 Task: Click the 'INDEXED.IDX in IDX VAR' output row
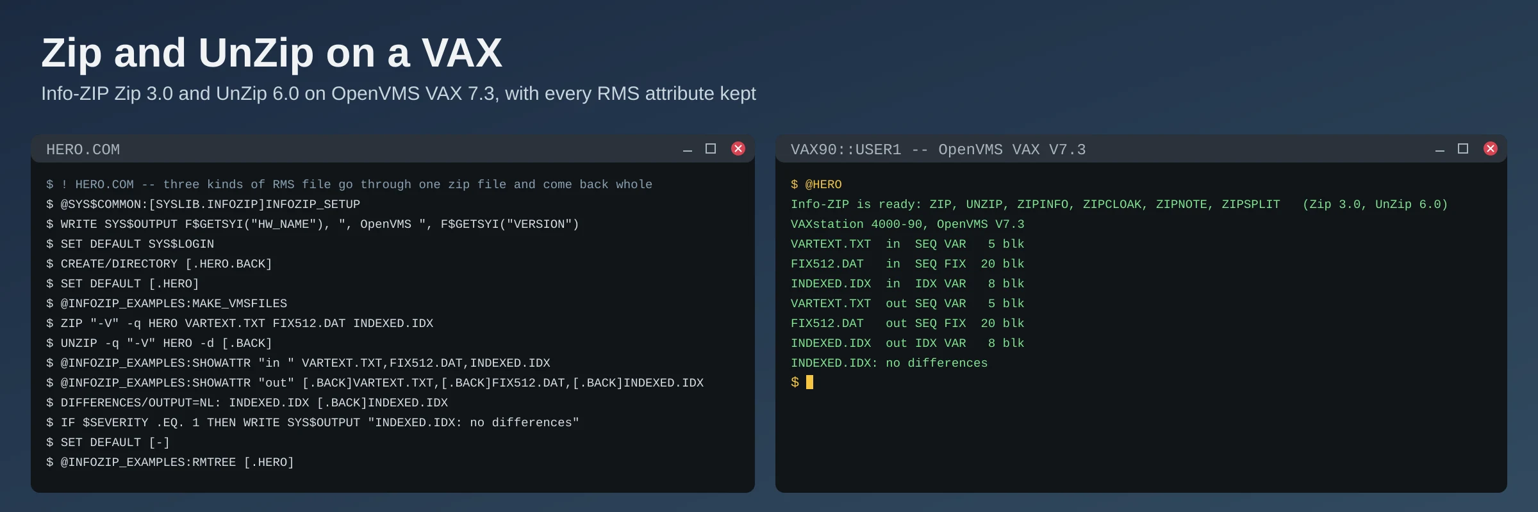coord(907,284)
